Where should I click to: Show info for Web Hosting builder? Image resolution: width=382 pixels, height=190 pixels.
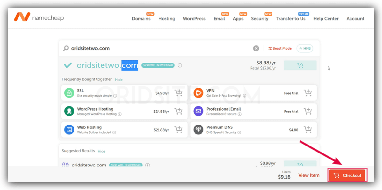114,132
